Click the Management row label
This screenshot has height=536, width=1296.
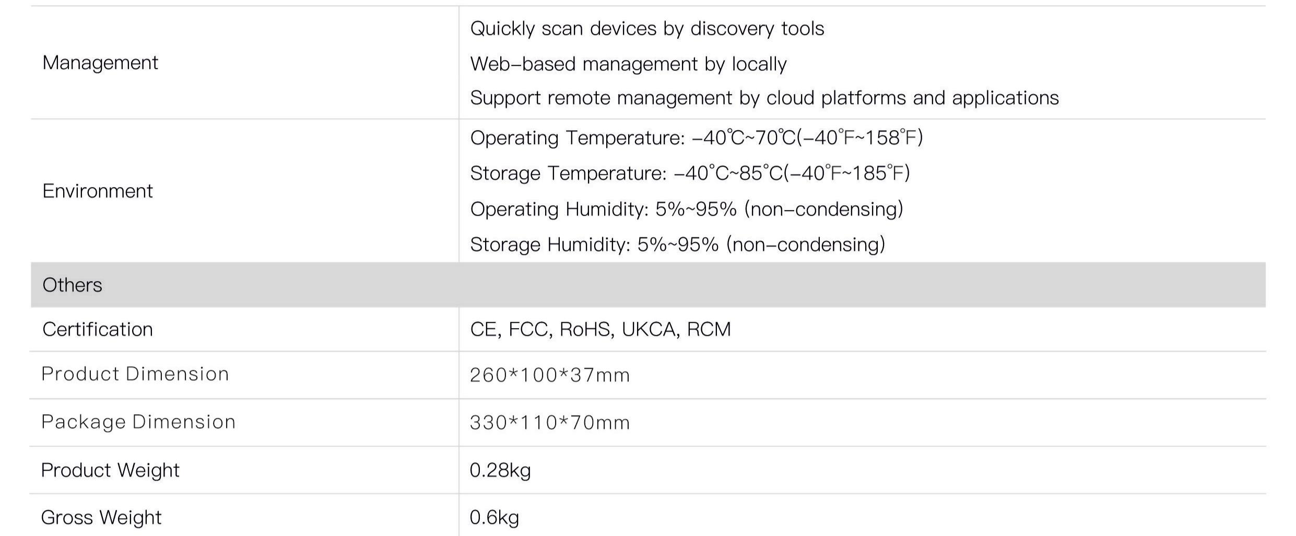pos(100,63)
